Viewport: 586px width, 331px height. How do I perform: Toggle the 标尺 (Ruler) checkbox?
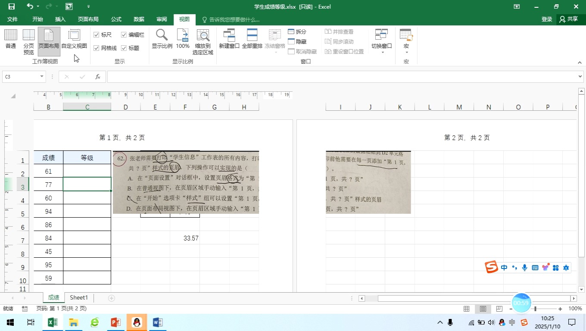[97, 34]
